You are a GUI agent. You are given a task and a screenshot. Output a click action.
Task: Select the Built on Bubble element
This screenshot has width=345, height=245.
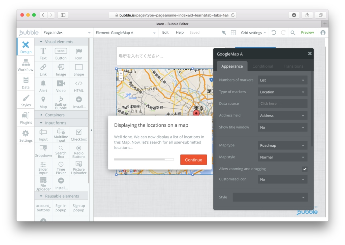click(61, 102)
